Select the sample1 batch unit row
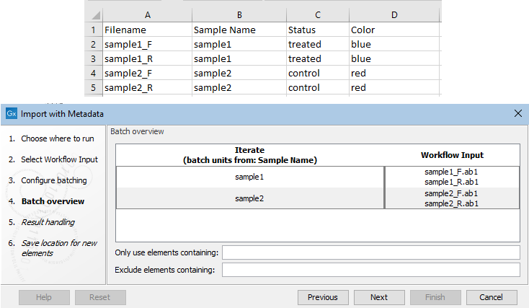 click(x=250, y=177)
